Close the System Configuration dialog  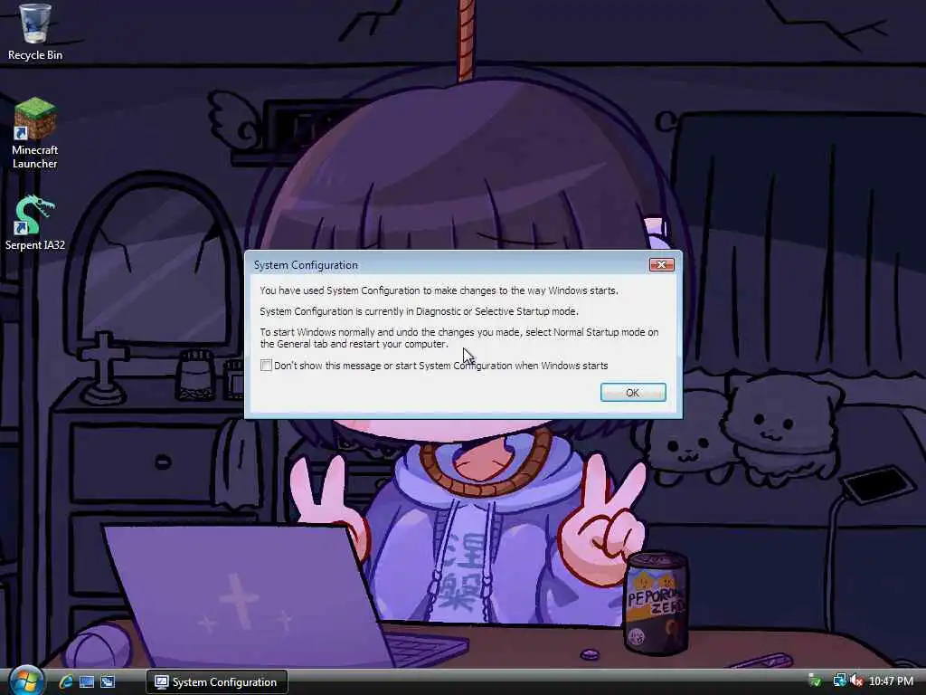pos(661,265)
